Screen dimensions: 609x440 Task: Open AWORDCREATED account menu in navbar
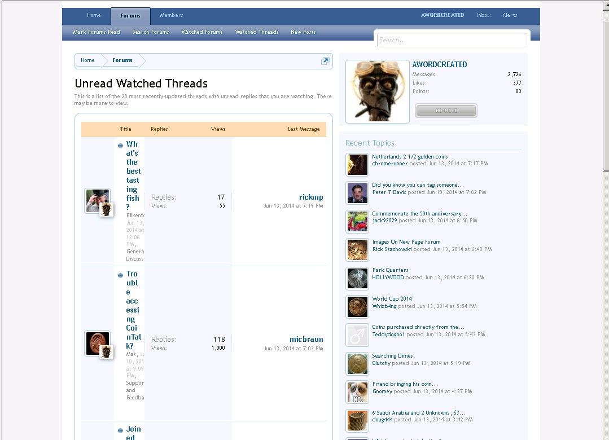click(x=442, y=15)
